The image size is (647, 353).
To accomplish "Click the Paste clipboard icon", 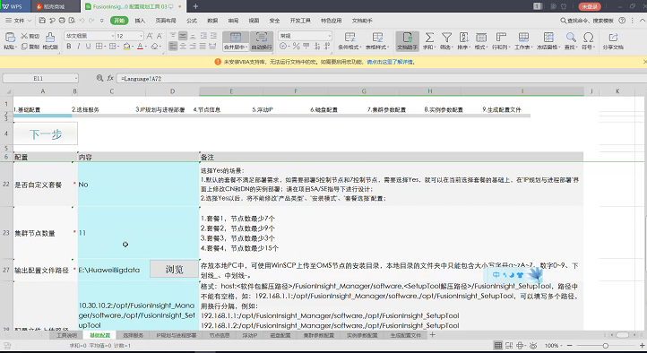I will (10, 38).
